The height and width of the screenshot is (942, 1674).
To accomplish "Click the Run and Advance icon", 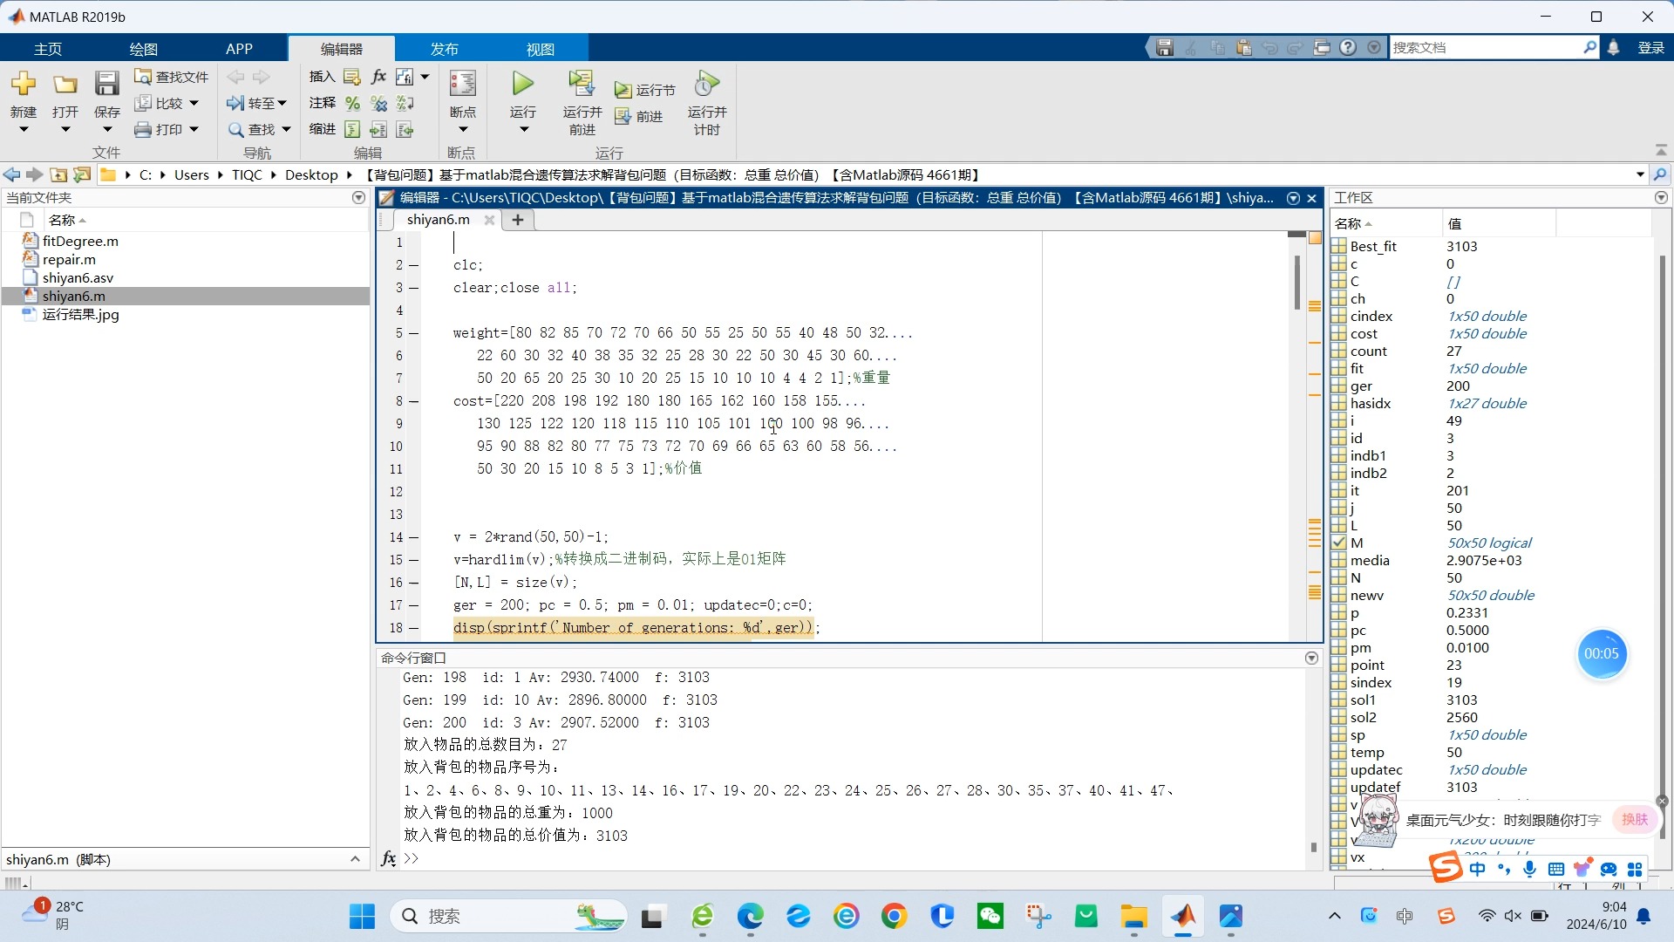I will click(x=582, y=84).
